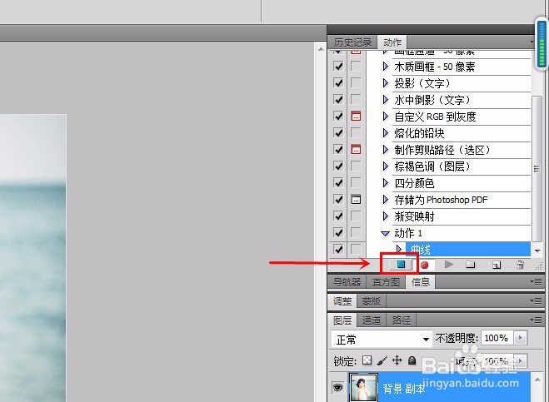This screenshot has height=402, width=549.
Task: Uncheck the 熔化的铅块 action checkbox
Action: (x=338, y=133)
